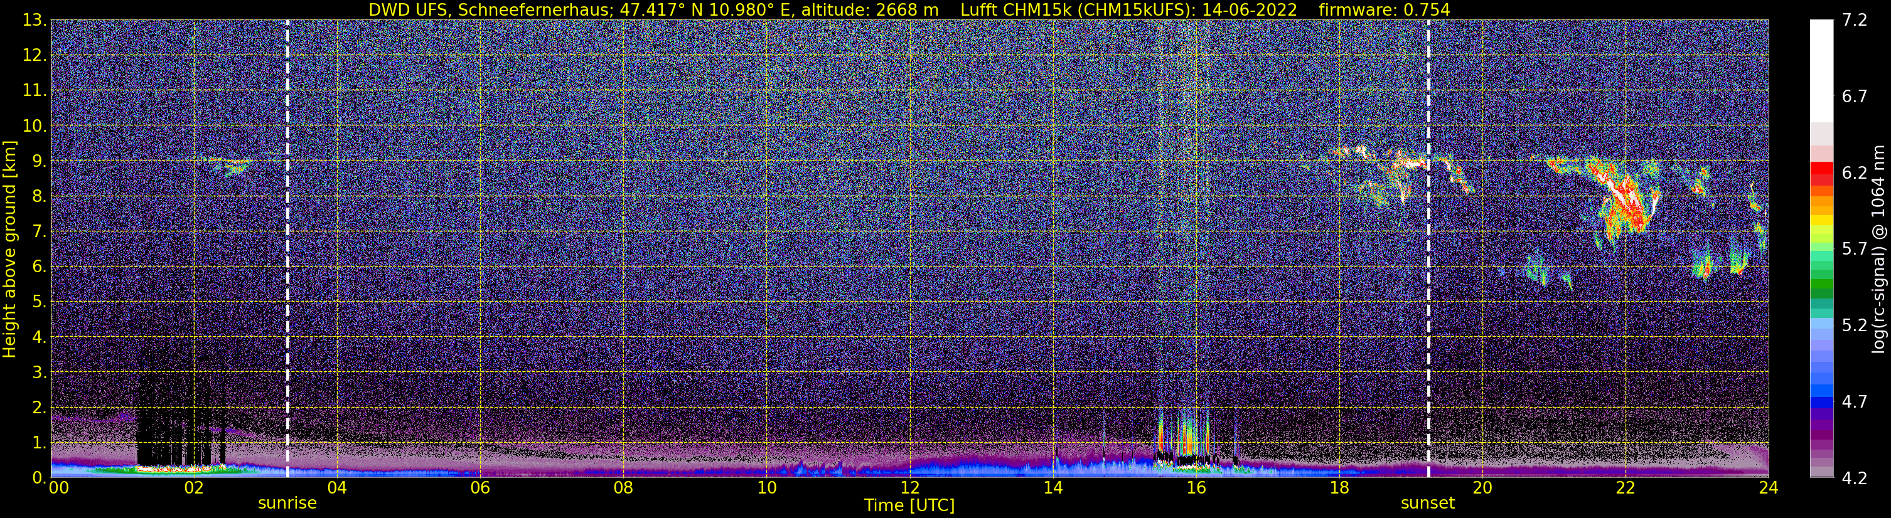Click the time axis tick '00'
The height and width of the screenshot is (518, 1891).
59,487
